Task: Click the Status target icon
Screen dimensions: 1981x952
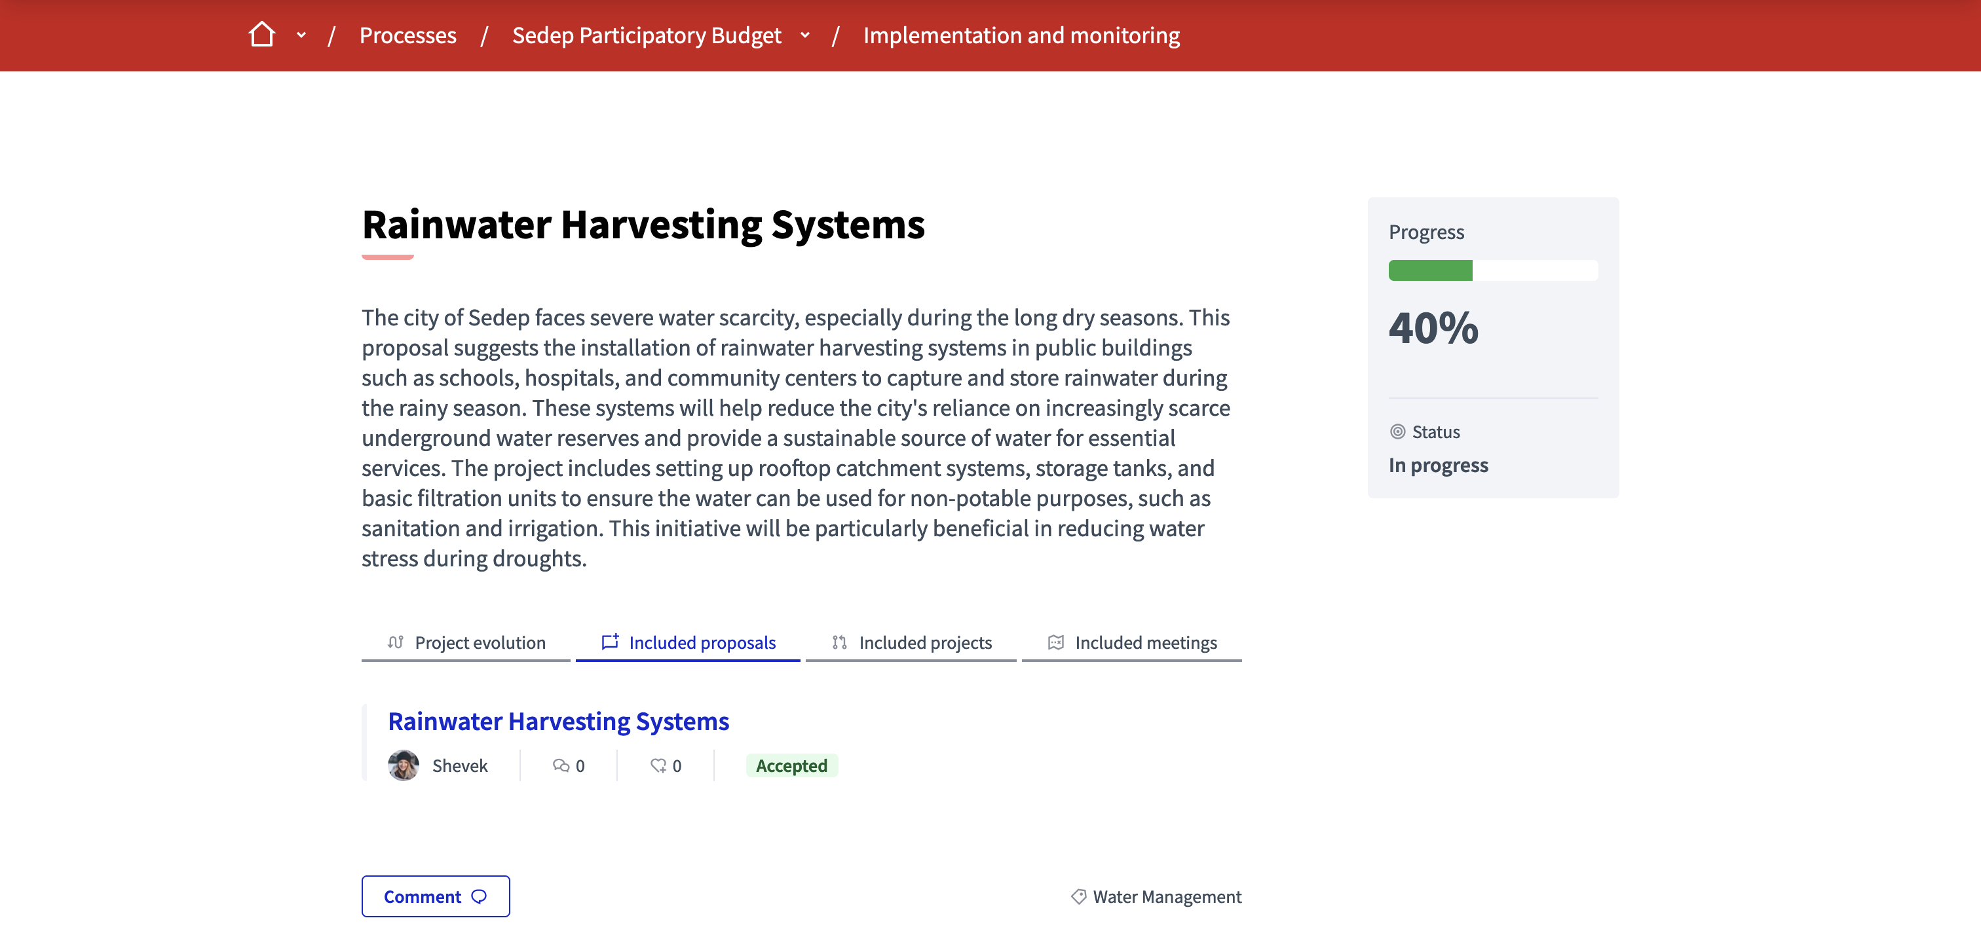Action: coord(1397,432)
